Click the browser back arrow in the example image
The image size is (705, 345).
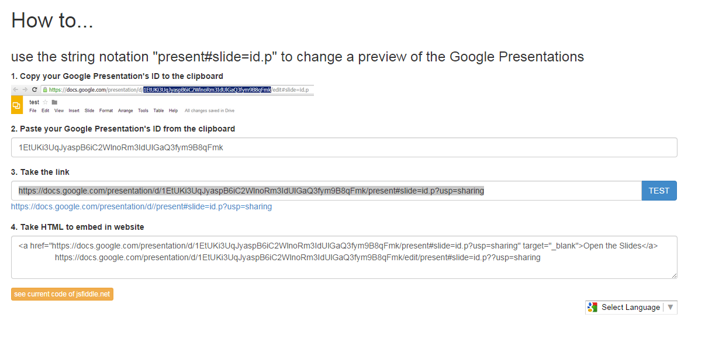click(x=16, y=89)
